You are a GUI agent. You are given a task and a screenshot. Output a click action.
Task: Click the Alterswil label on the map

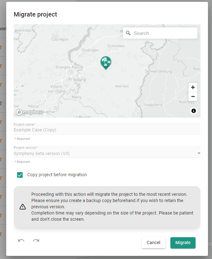121,86
